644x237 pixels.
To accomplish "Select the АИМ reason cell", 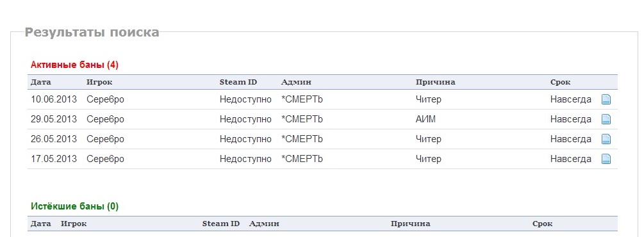I will coord(425,119).
